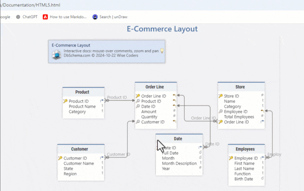Click Total Employees column in Store table
The width and height of the screenshot is (304, 191).
pyautogui.click(x=239, y=117)
